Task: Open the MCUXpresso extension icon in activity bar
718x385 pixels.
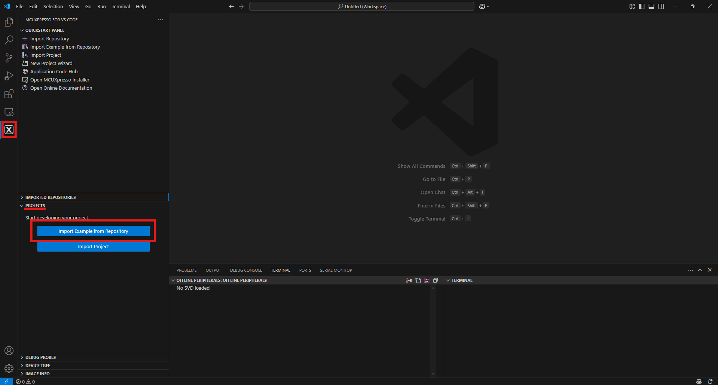Action: [x=9, y=130]
